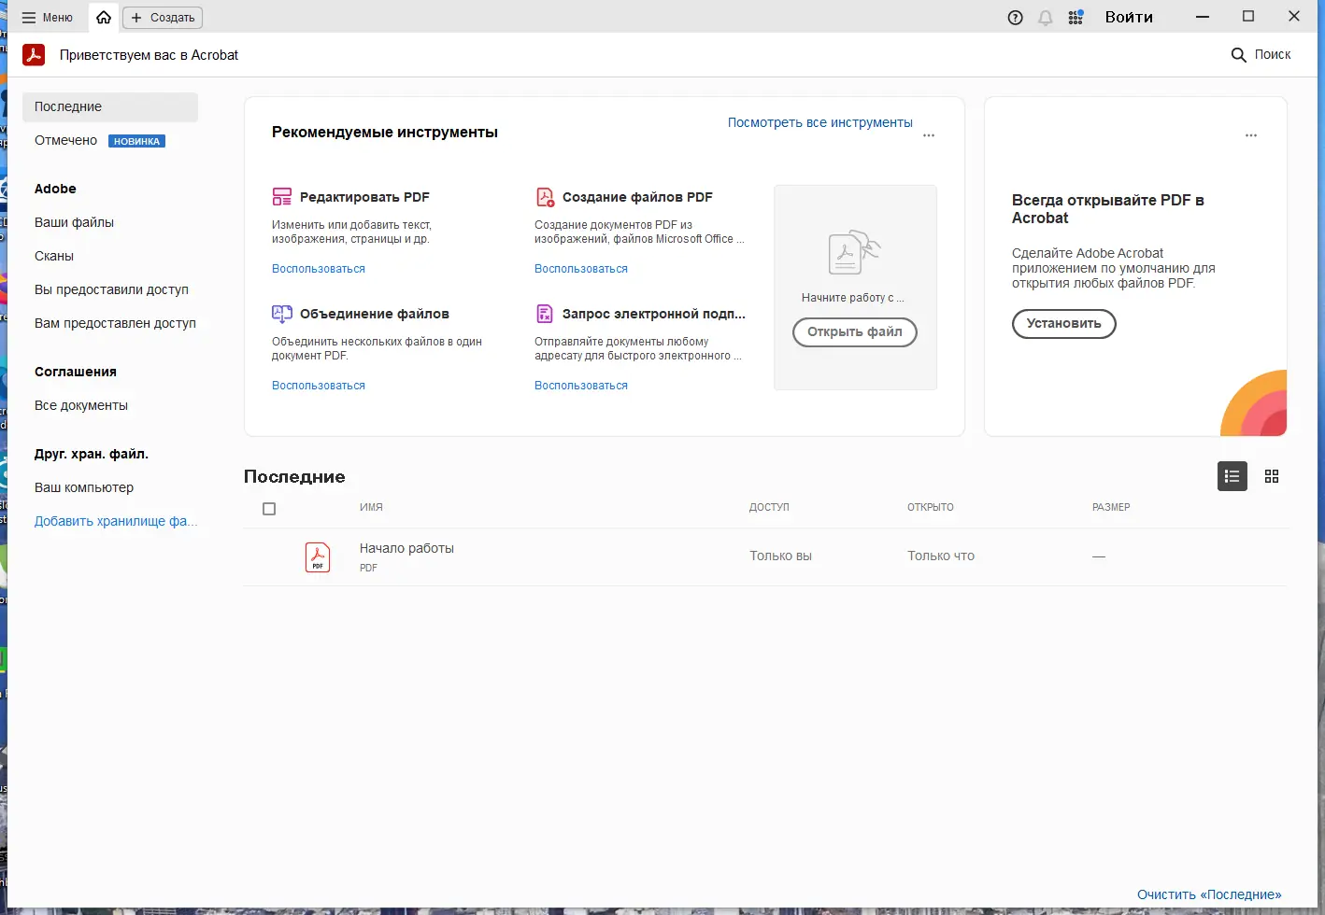Open the Help question mark icon

(x=1016, y=18)
